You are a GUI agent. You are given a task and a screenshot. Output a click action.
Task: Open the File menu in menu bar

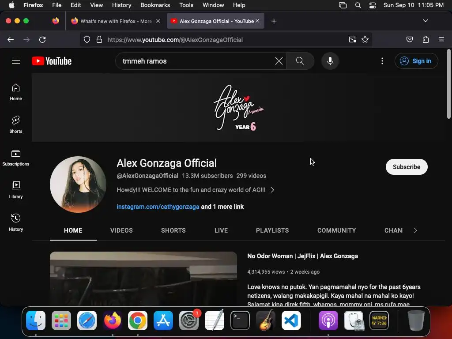(x=56, y=5)
